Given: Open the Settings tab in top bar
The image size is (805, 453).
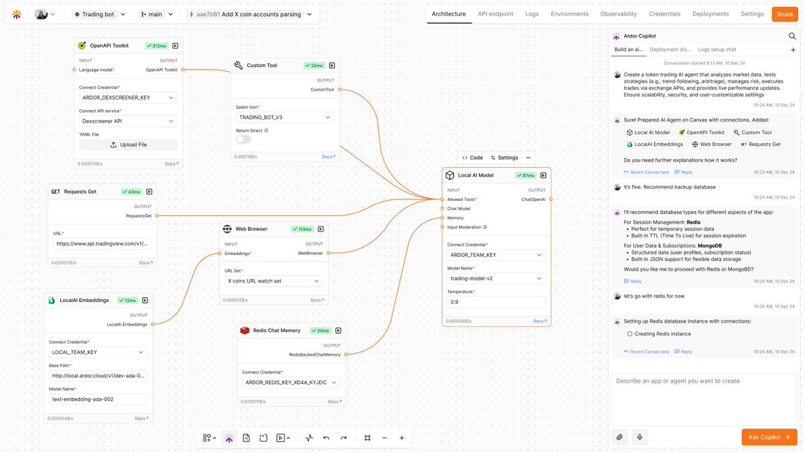Looking at the screenshot, I should coord(752,14).
